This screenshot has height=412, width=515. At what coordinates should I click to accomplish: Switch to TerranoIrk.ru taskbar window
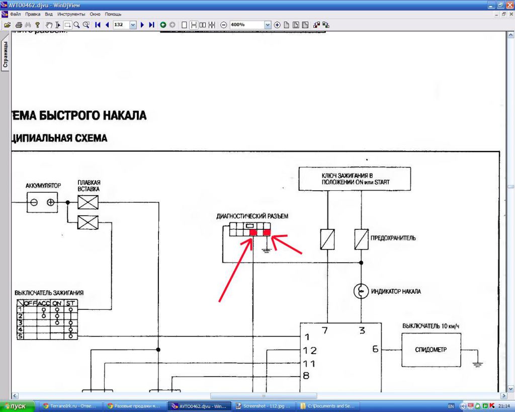tap(68, 406)
